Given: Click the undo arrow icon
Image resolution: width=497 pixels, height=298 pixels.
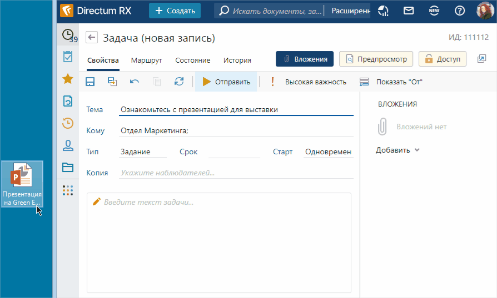Looking at the screenshot, I should click(x=135, y=82).
